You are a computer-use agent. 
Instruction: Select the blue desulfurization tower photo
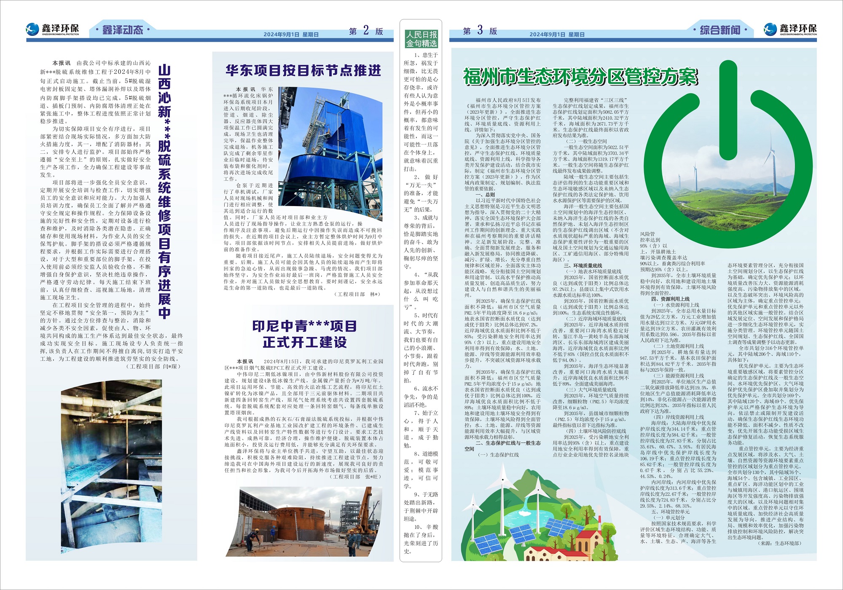330,153
